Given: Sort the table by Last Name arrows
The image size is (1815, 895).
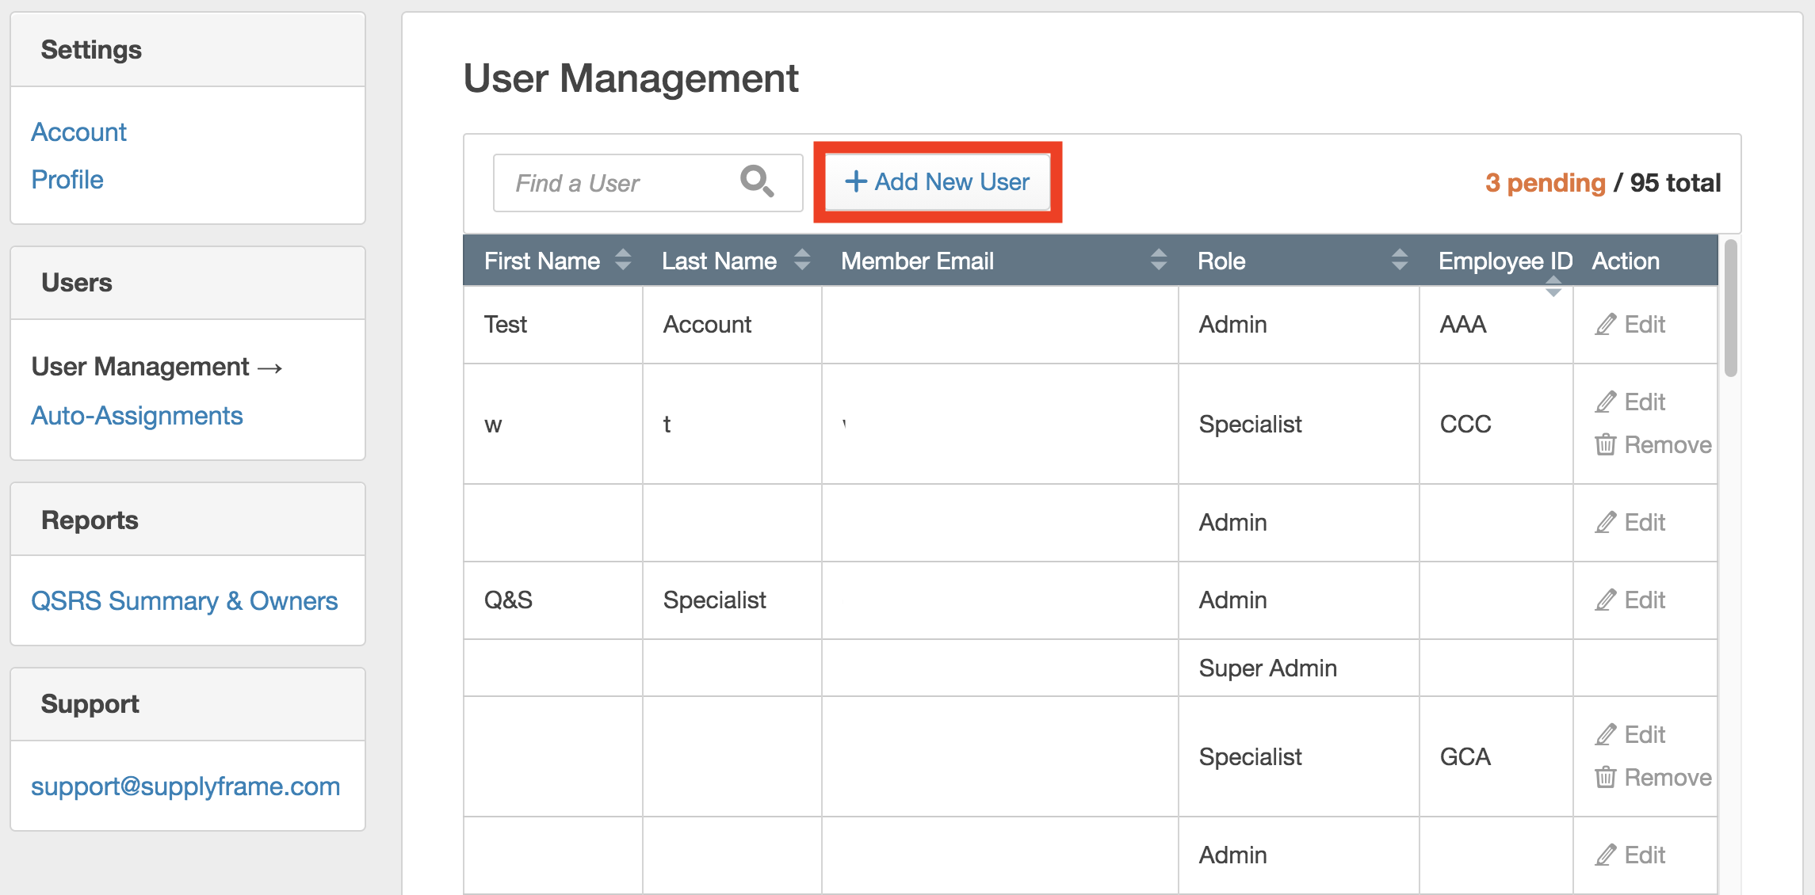Looking at the screenshot, I should pyautogui.click(x=801, y=260).
